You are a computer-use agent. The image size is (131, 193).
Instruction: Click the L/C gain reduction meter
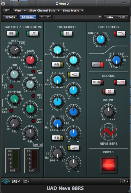(32, 161)
